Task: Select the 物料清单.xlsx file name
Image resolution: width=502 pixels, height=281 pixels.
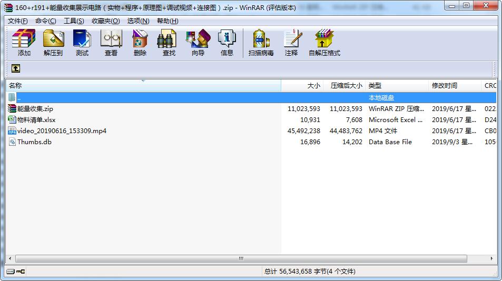Action: [36, 120]
